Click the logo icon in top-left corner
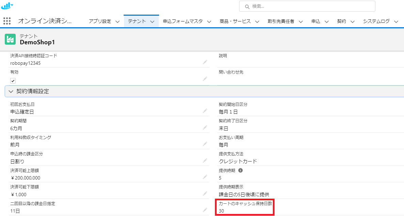 coord(7,5)
